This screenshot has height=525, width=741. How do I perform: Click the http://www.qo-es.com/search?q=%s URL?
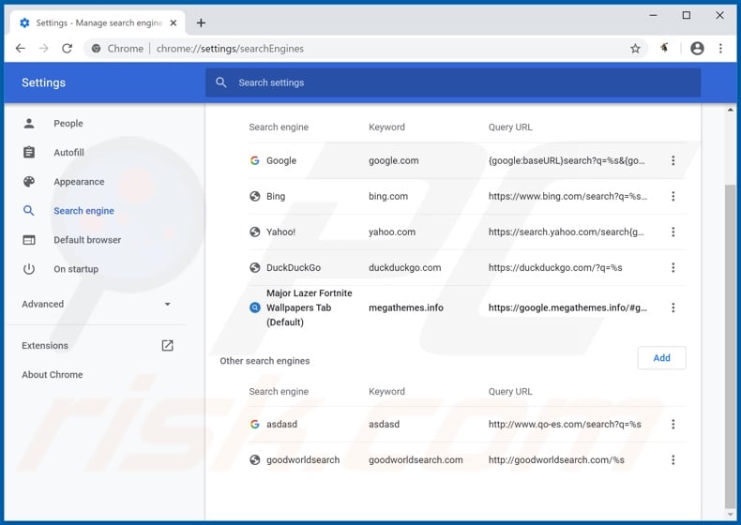[x=565, y=425]
